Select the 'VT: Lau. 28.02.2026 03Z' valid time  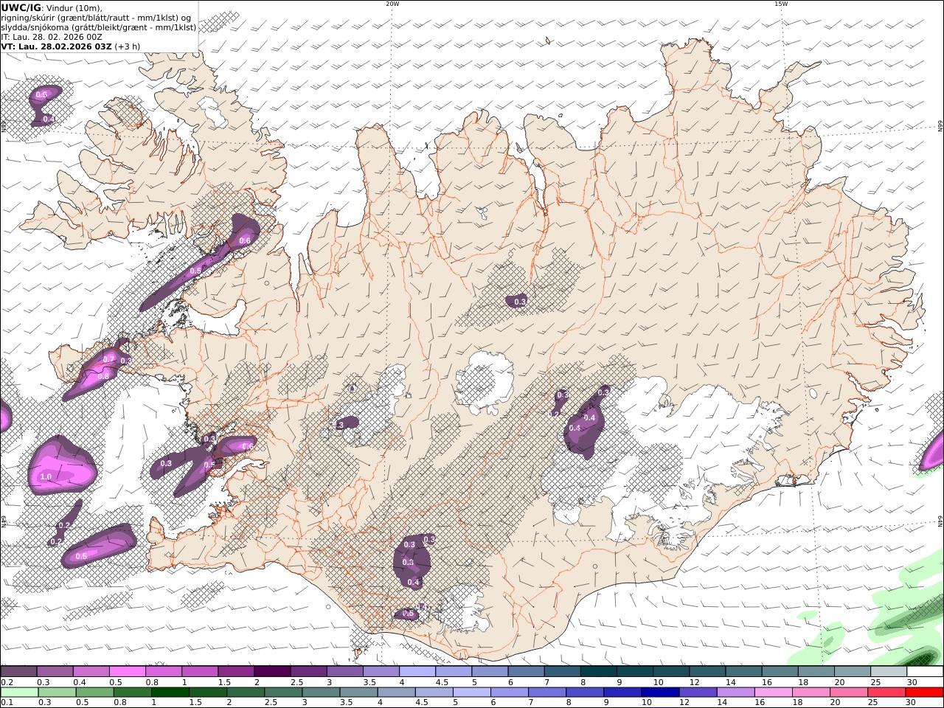pos(57,46)
